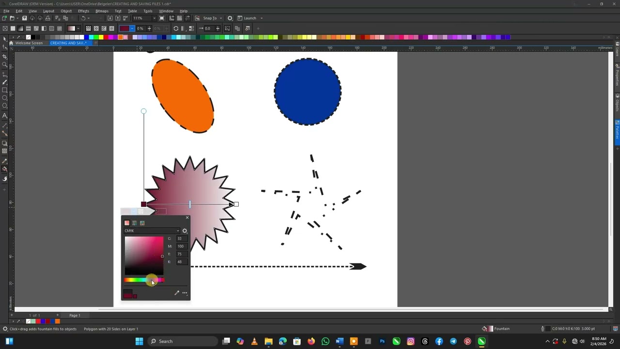Click the K value input field
Image resolution: width=620 pixels, height=349 pixels.
point(182,262)
